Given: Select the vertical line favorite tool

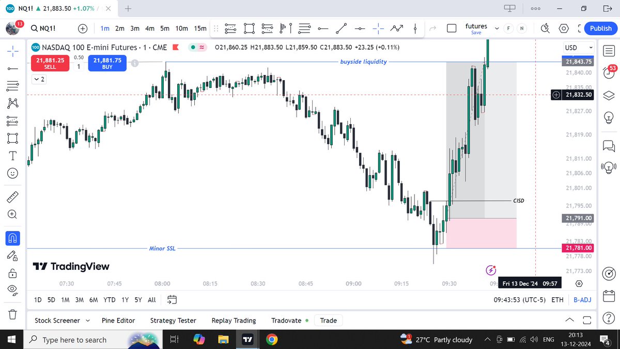Looking at the screenshot, I should 415,28.
